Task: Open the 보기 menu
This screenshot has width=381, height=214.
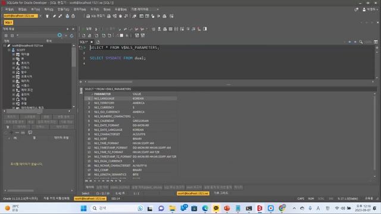Action: 35,10
